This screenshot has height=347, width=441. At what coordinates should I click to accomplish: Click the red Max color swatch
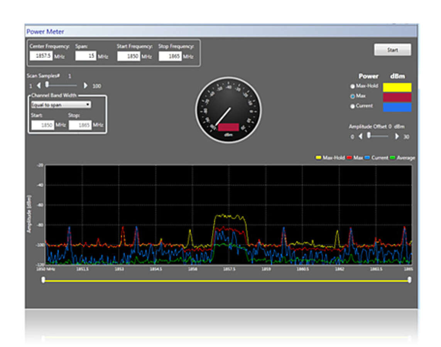point(397,97)
